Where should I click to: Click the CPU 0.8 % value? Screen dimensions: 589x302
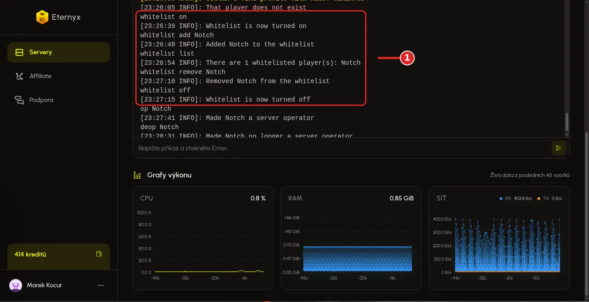point(258,198)
